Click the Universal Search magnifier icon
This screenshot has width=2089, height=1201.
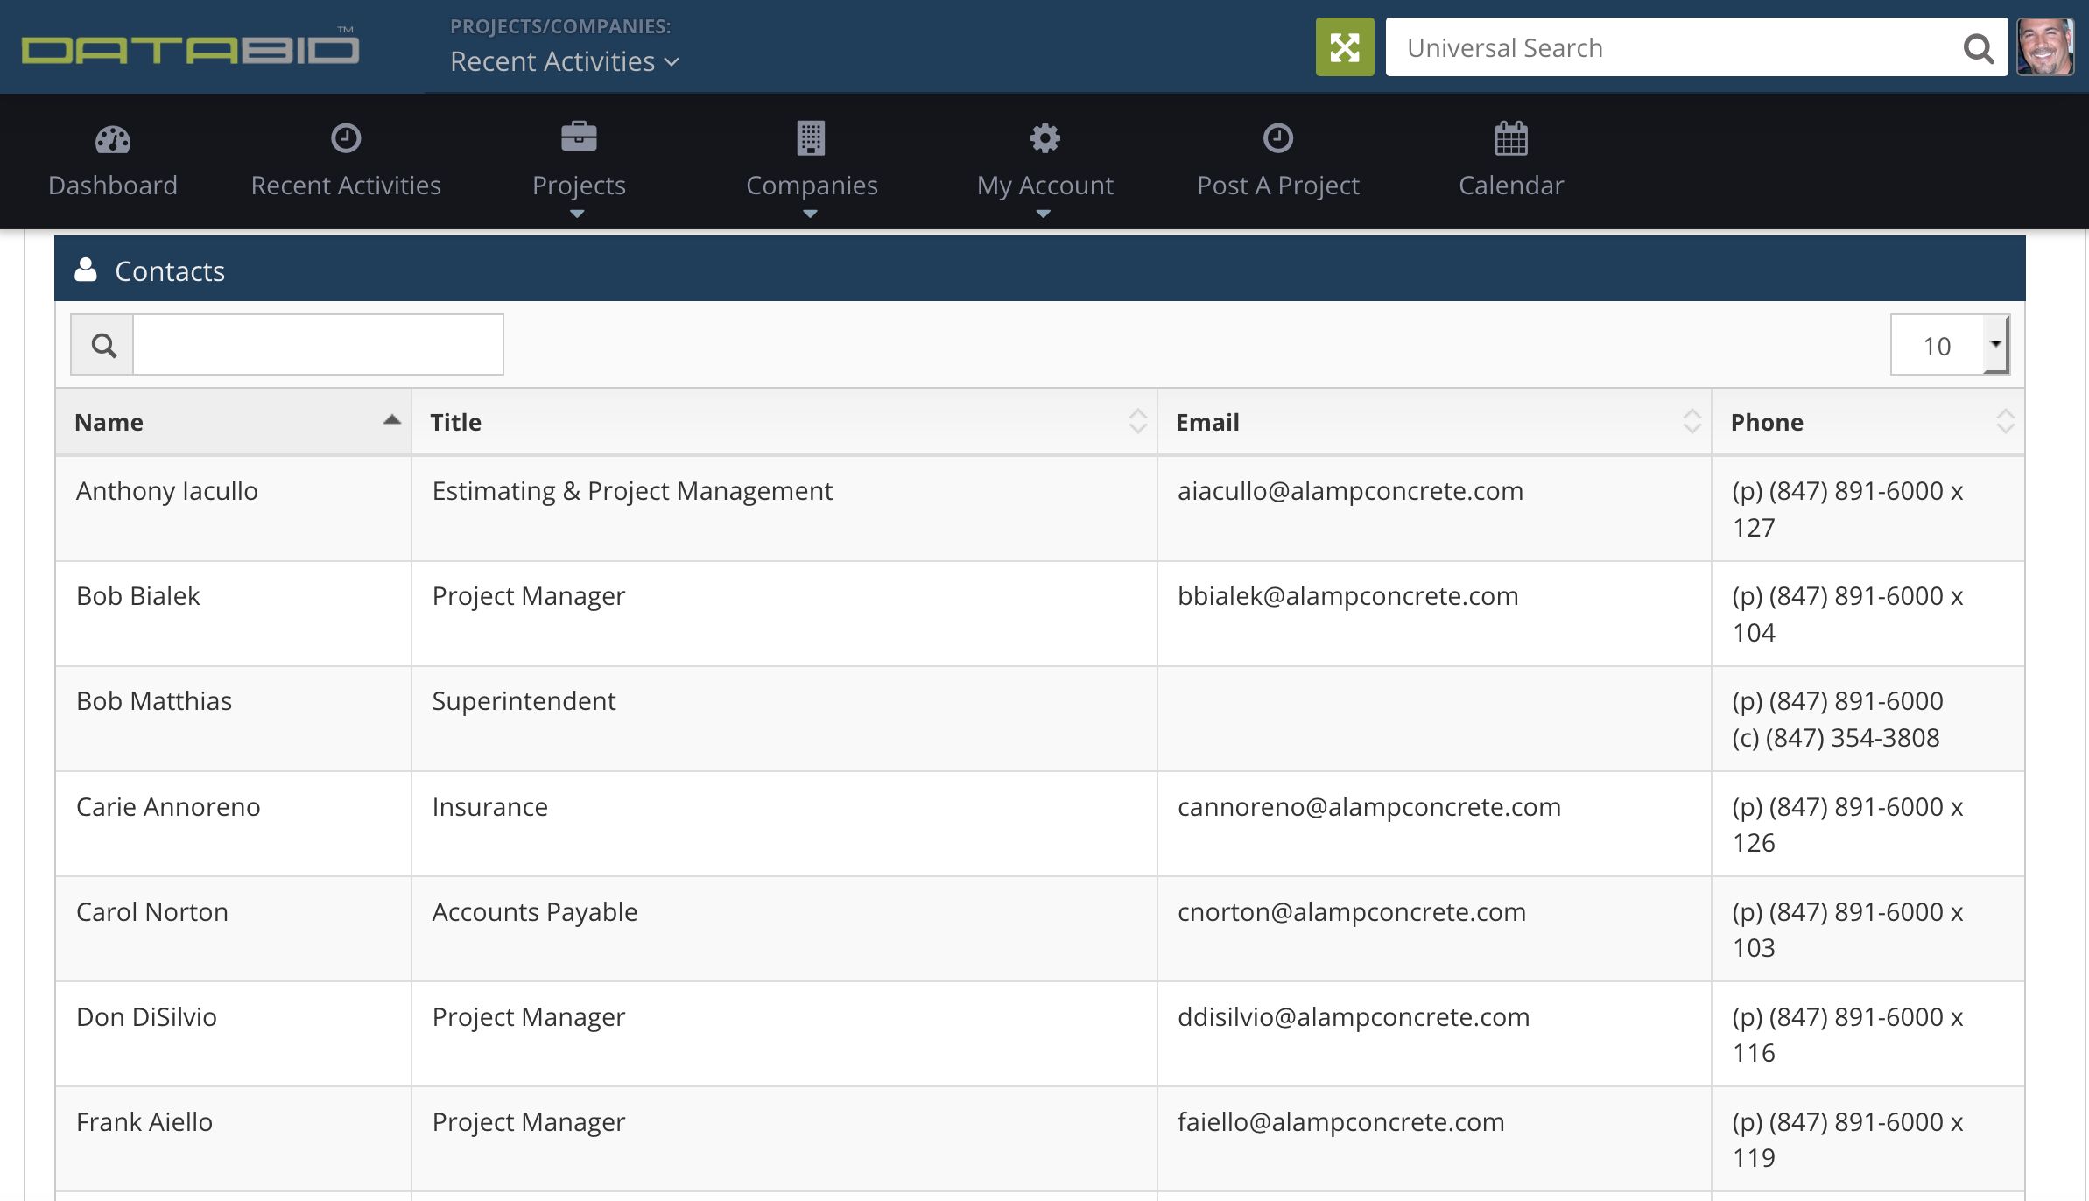pos(1978,48)
